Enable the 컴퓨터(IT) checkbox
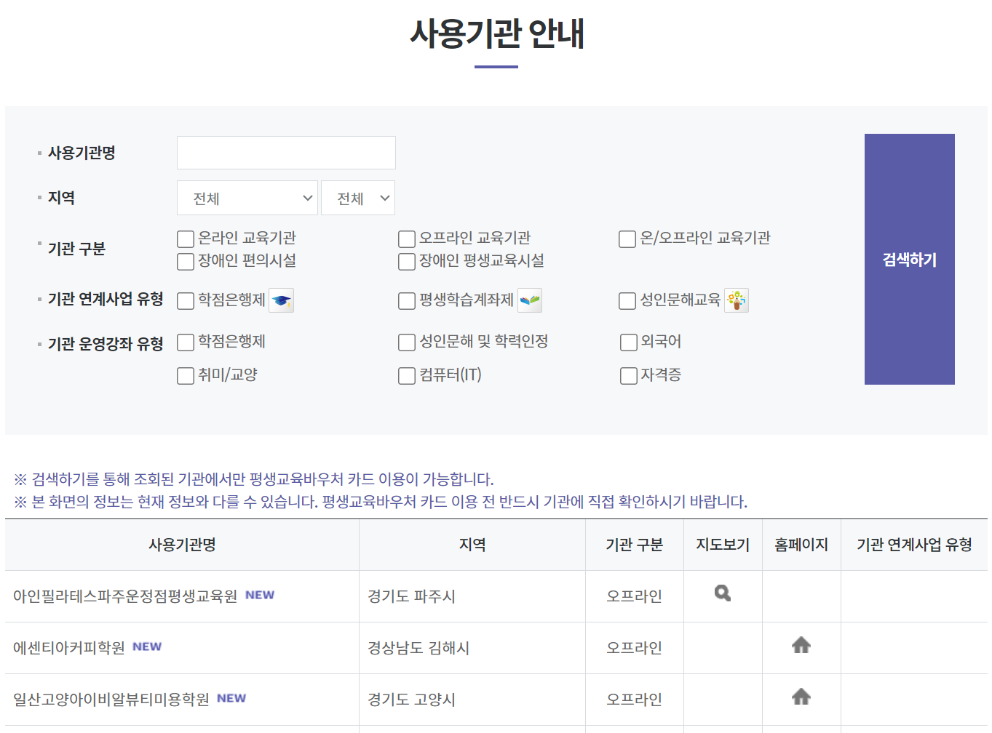 pyautogui.click(x=407, y=375)
